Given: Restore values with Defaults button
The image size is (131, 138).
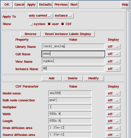Looking at the screenshot, I should tap(45, 5).
